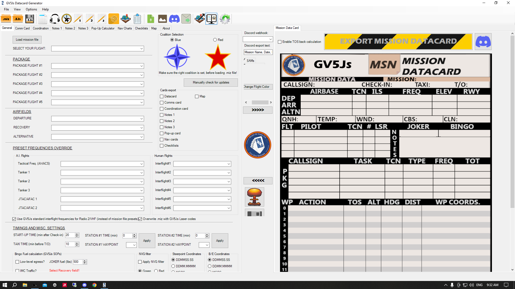The height and width of the screenshot is (289, 515).
Task: Open the DEPARTURE airfield dropdown
Action: point(98,119)
